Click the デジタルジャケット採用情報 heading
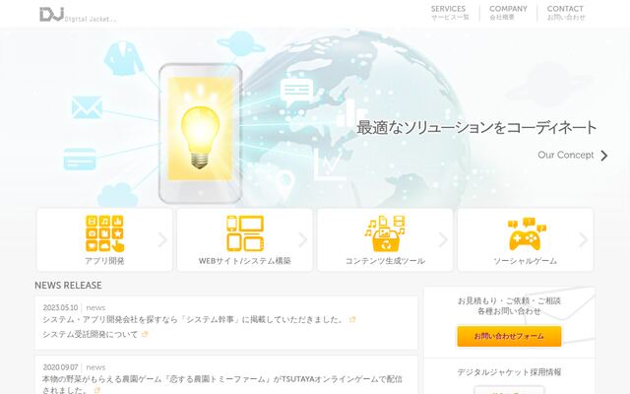The width and height of the screenshot is (630, 394). pyautogui.click(x=509, y=372)
